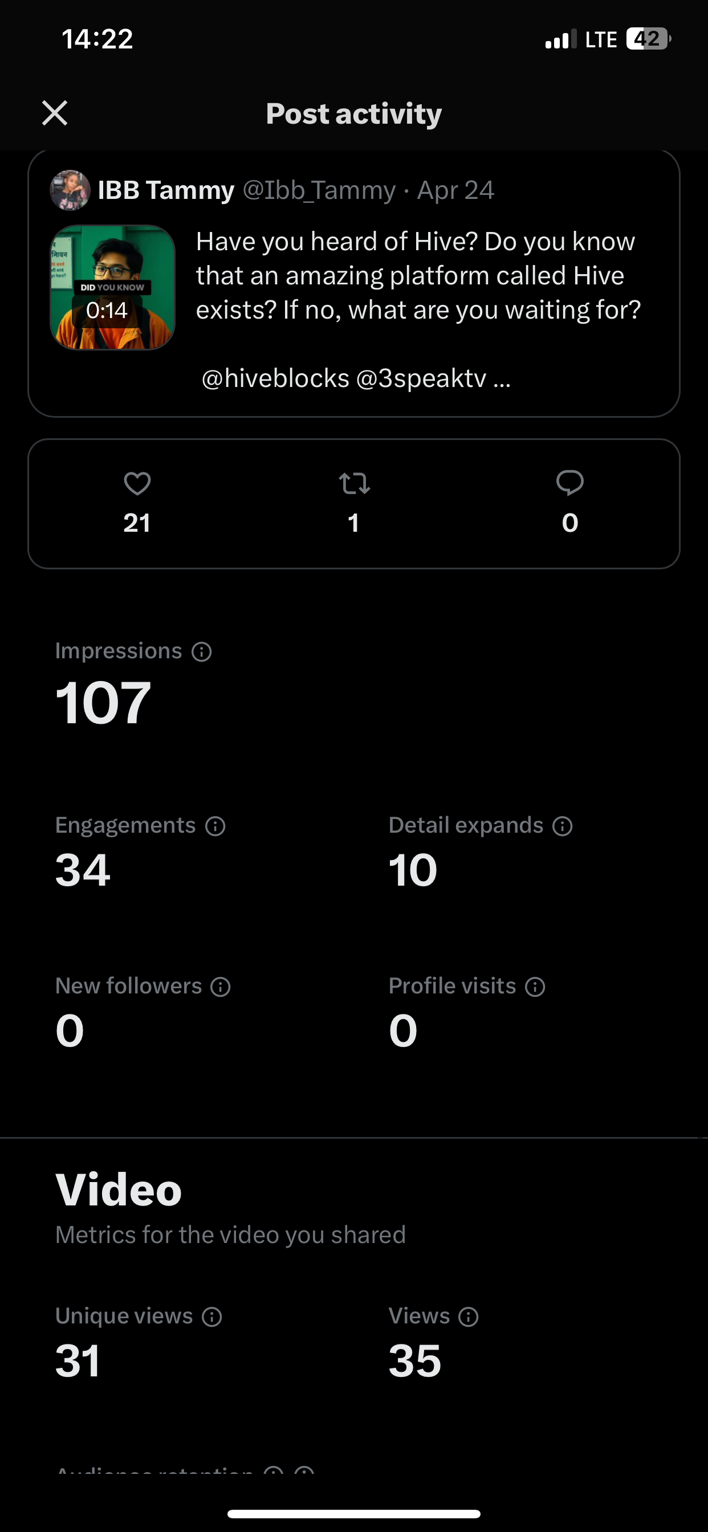Viewport: 708px width, 1532px height.
Task: Tap the heart likes icon
Action: tap(137, 483)
